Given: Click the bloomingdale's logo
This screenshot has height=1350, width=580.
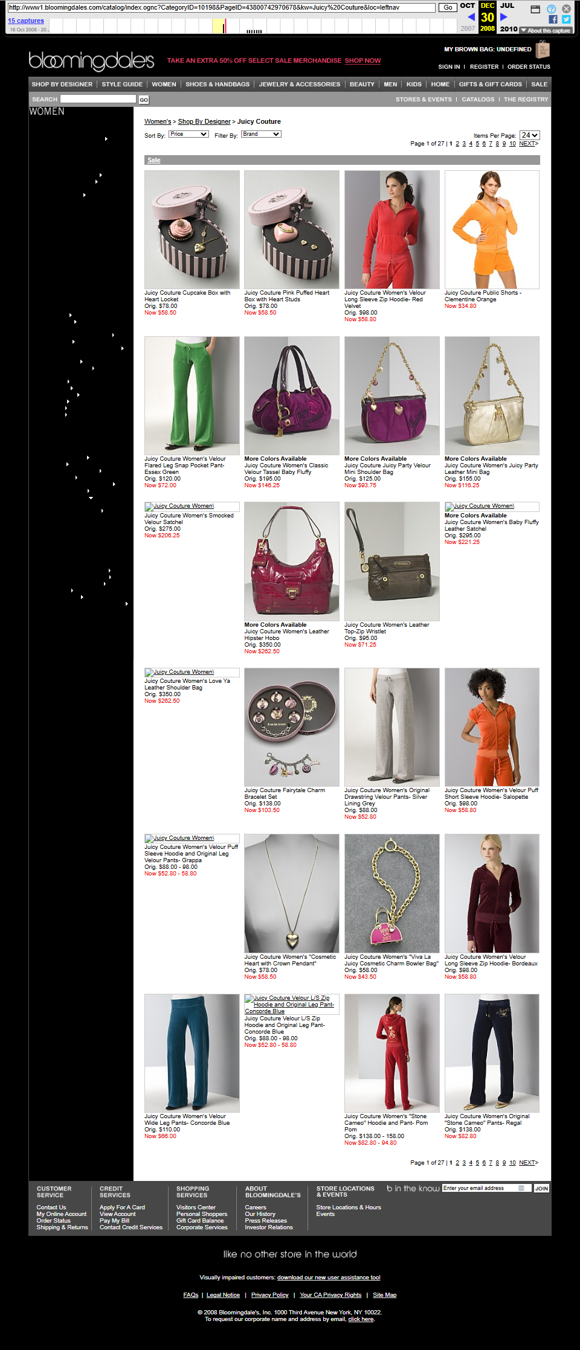Looking at the screenshot, I should click(x=91, y=60).
